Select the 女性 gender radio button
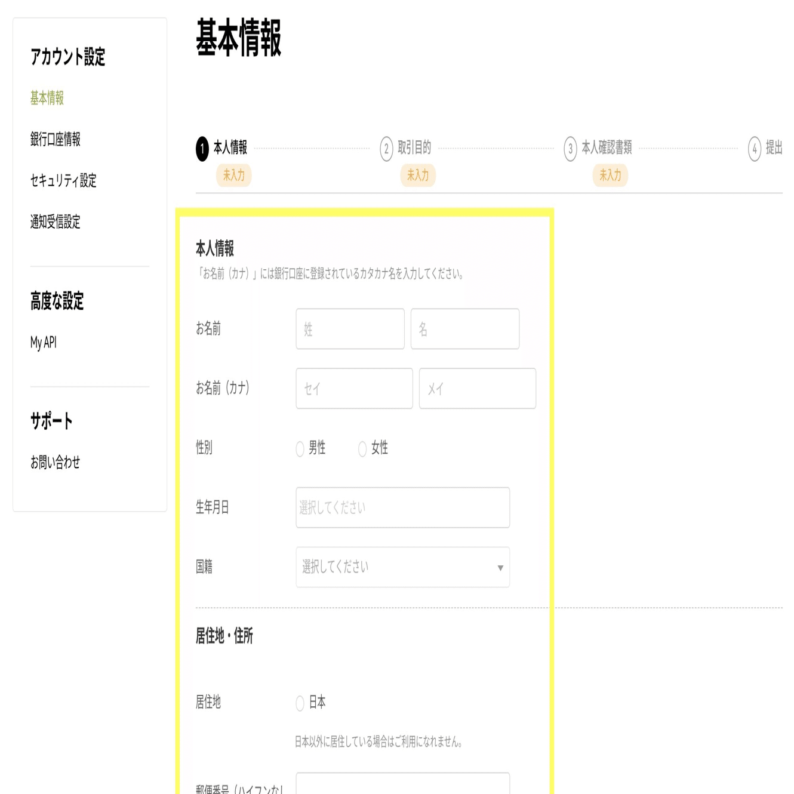Image resolution: width=794 pixels, height=794 pixels. point(361,449)
